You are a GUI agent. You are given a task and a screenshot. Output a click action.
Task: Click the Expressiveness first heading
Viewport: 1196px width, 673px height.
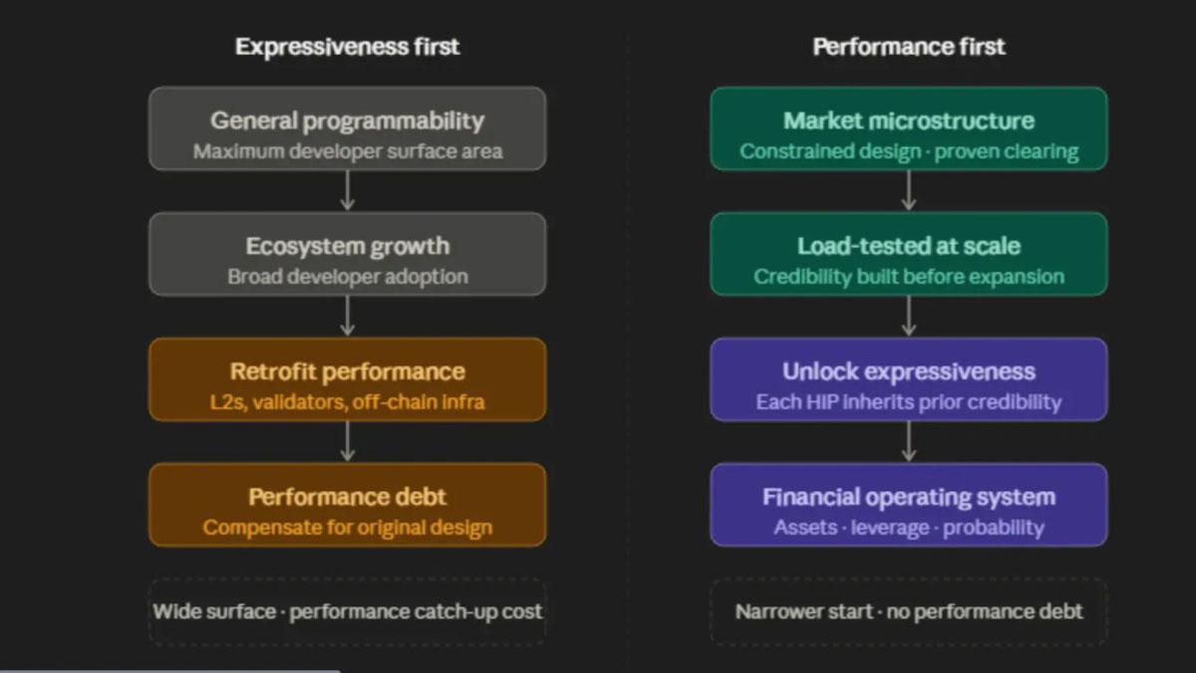click(x=347, y=47)
